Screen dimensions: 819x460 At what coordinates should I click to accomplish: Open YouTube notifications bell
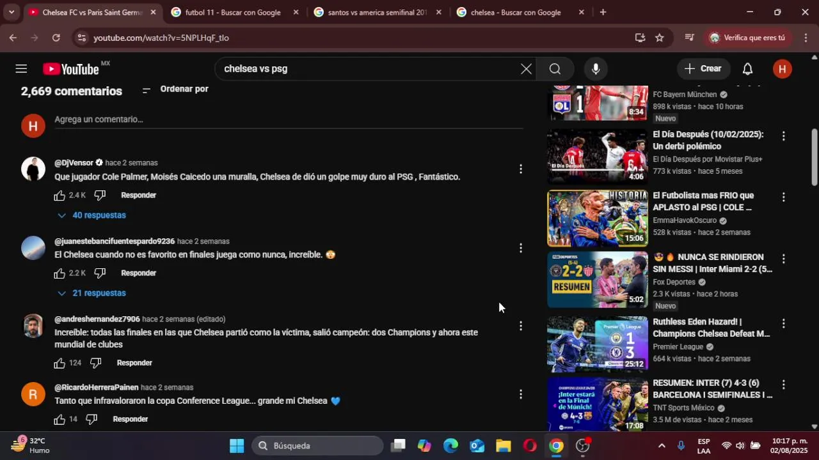[747, 69]
